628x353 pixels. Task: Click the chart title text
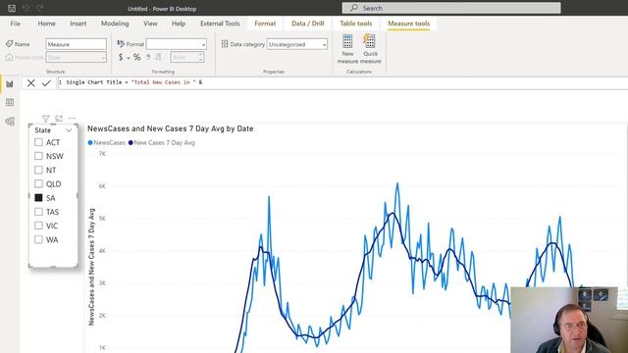coord(170,128)
